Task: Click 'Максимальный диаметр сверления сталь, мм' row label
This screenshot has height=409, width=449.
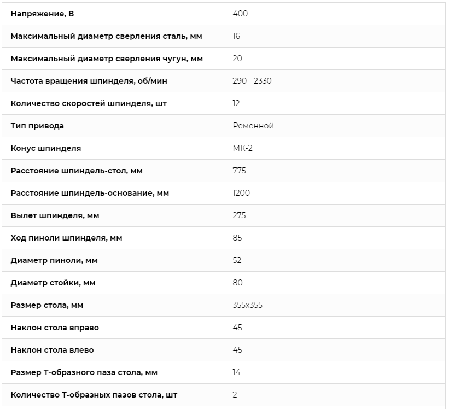Action: point(107,36)
